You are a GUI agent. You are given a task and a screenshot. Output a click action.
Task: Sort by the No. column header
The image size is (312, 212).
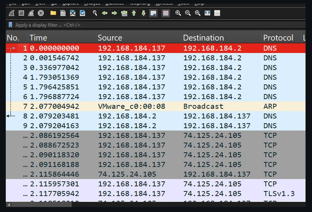point(17,38)
